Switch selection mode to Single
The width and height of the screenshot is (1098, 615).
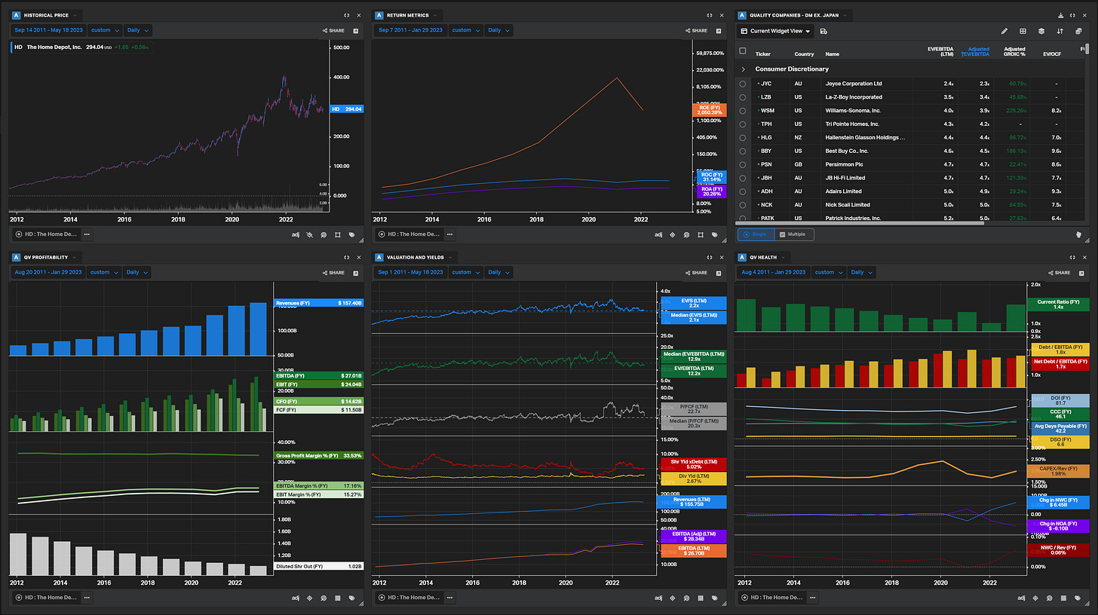point(756,234)
